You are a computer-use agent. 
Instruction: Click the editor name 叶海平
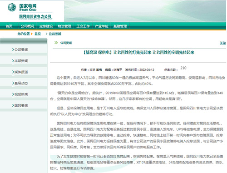click(x=118, y=70)
